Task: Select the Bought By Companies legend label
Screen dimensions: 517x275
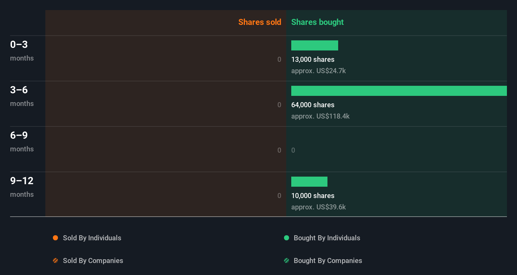Action: click(x=328, y=261)
